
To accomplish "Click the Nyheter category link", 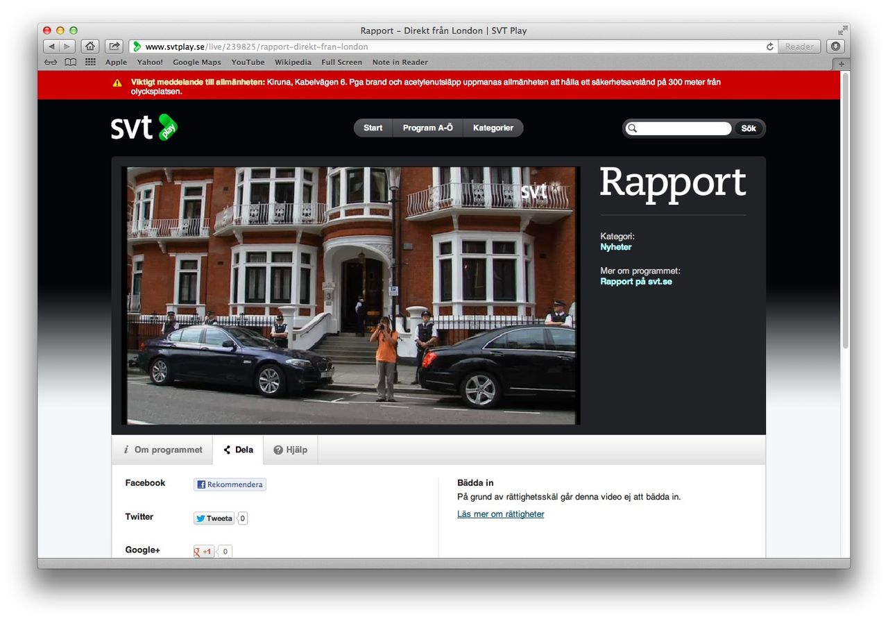I will click(x=615, y=247).
